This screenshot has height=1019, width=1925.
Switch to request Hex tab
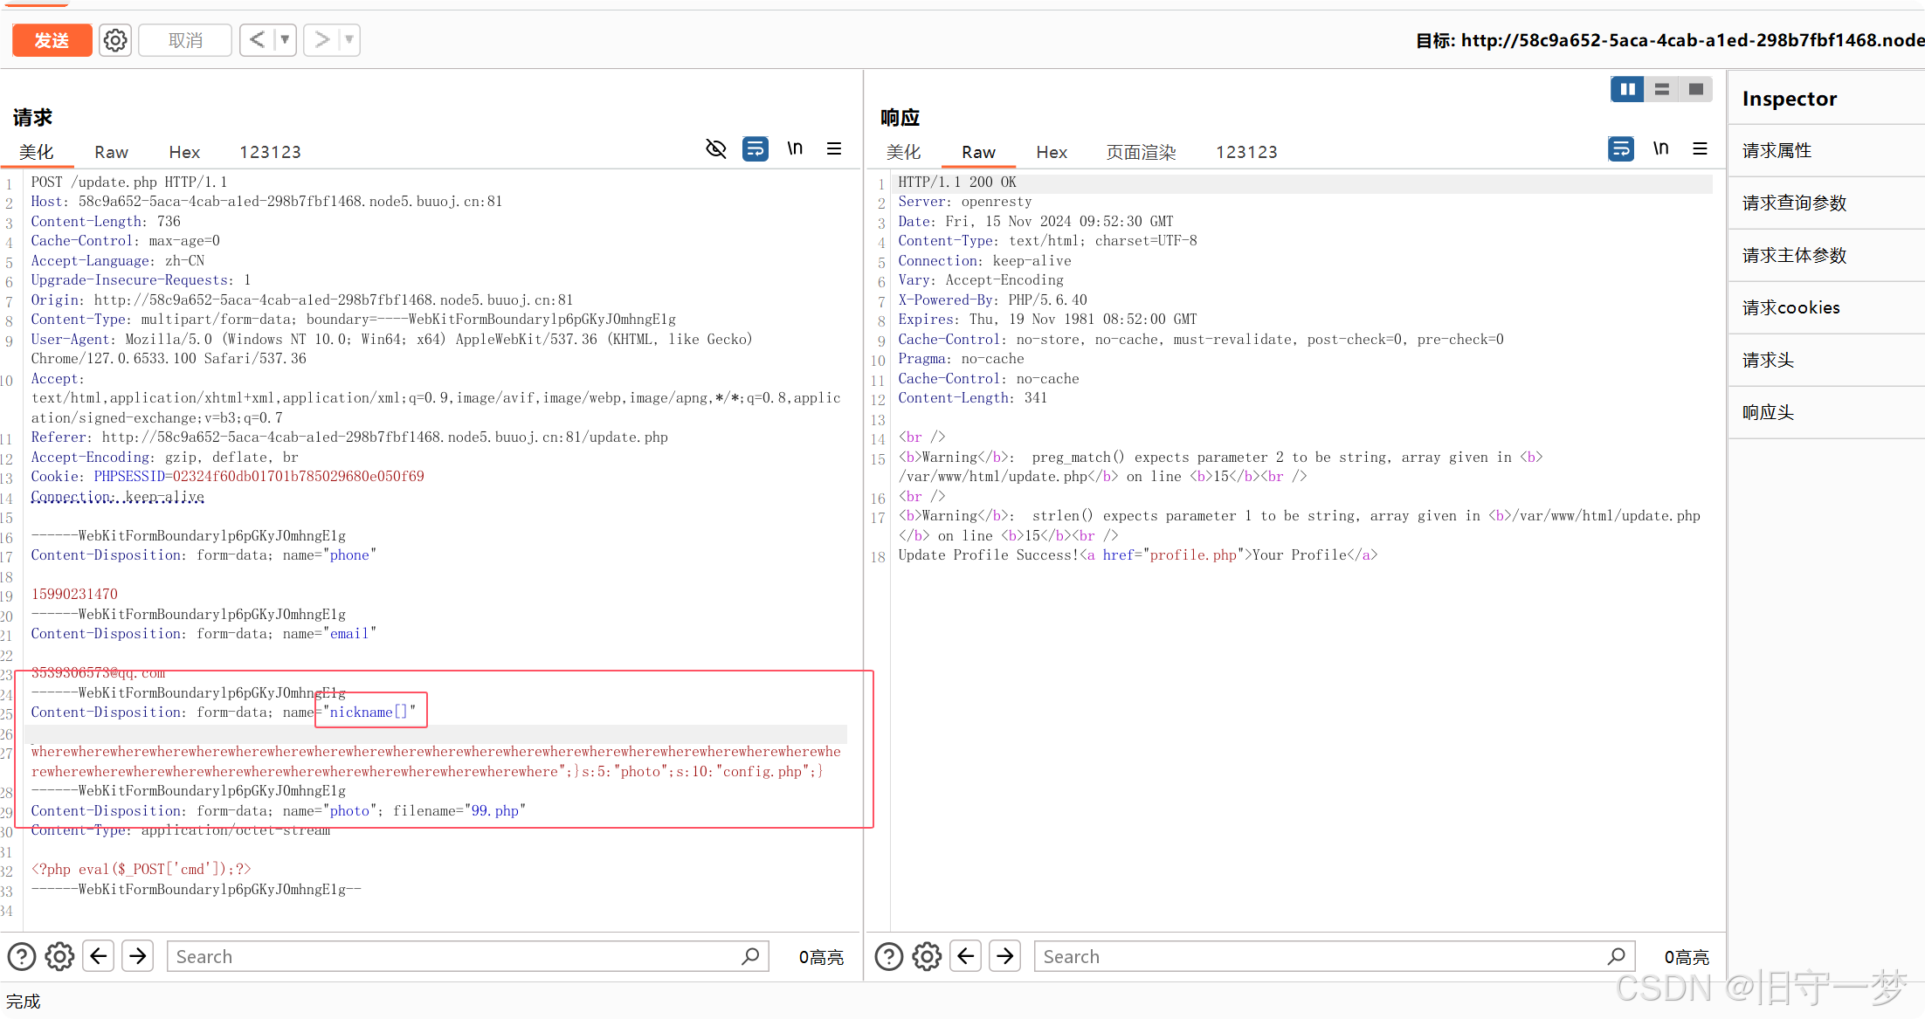point(183,152)
